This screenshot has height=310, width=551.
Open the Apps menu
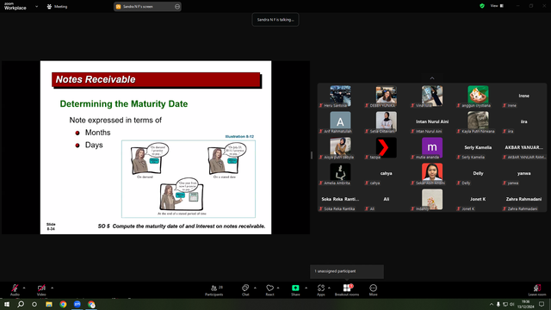(x=321, y=290)
